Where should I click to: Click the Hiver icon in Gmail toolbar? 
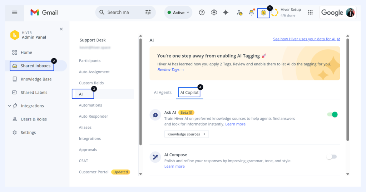tap(263, 13)
